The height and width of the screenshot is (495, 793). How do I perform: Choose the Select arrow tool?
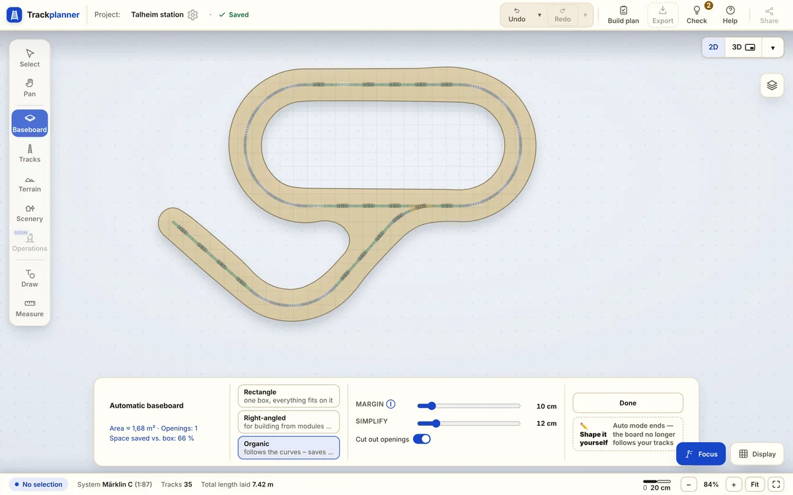[x=30, y=57]
